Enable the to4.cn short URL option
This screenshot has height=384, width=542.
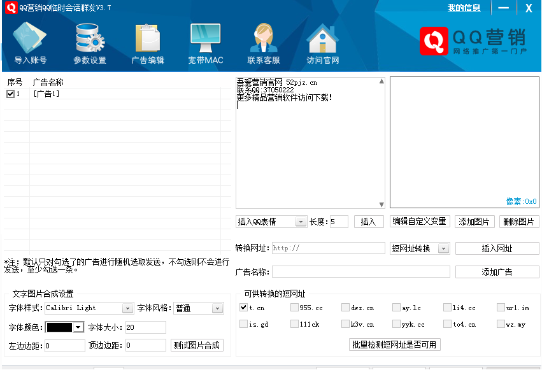click(447, 324)
